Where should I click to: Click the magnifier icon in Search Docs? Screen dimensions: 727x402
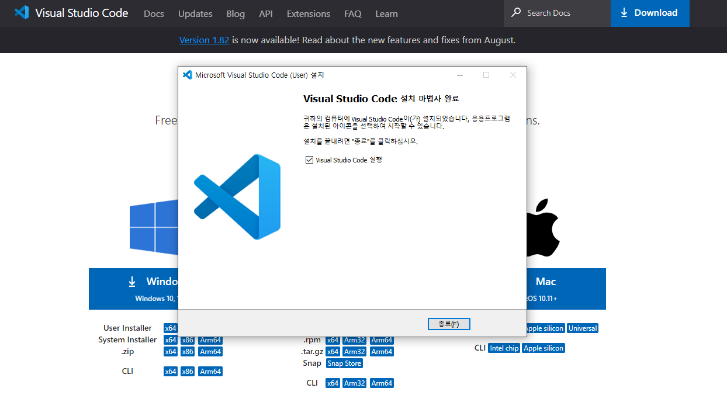click(x=516, y=12)
